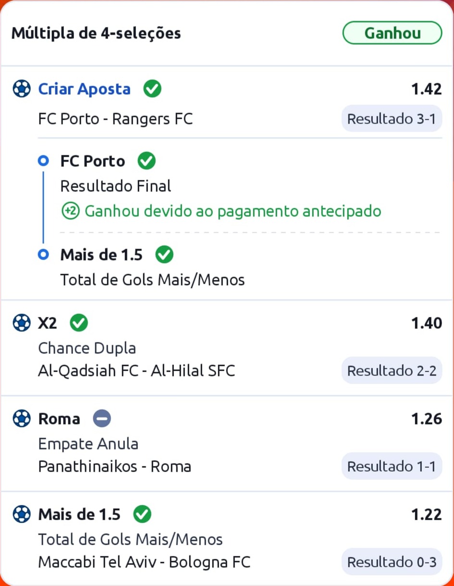Click the +2 early payout icon
Image resolution: width=454 pixels, height=586 pixels.
(71, 211)
